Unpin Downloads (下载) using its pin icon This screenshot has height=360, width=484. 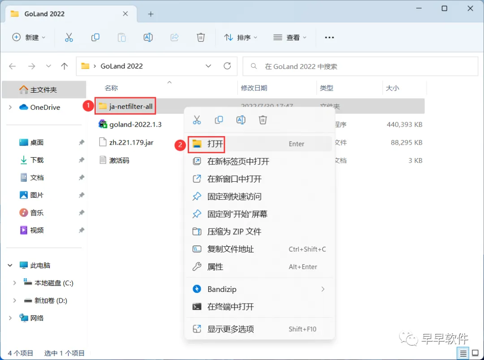82,160
